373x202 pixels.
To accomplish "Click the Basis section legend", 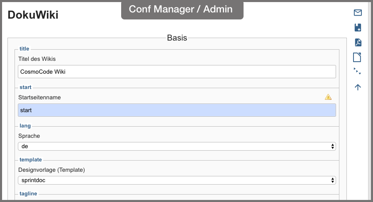I will coord(177,38).
